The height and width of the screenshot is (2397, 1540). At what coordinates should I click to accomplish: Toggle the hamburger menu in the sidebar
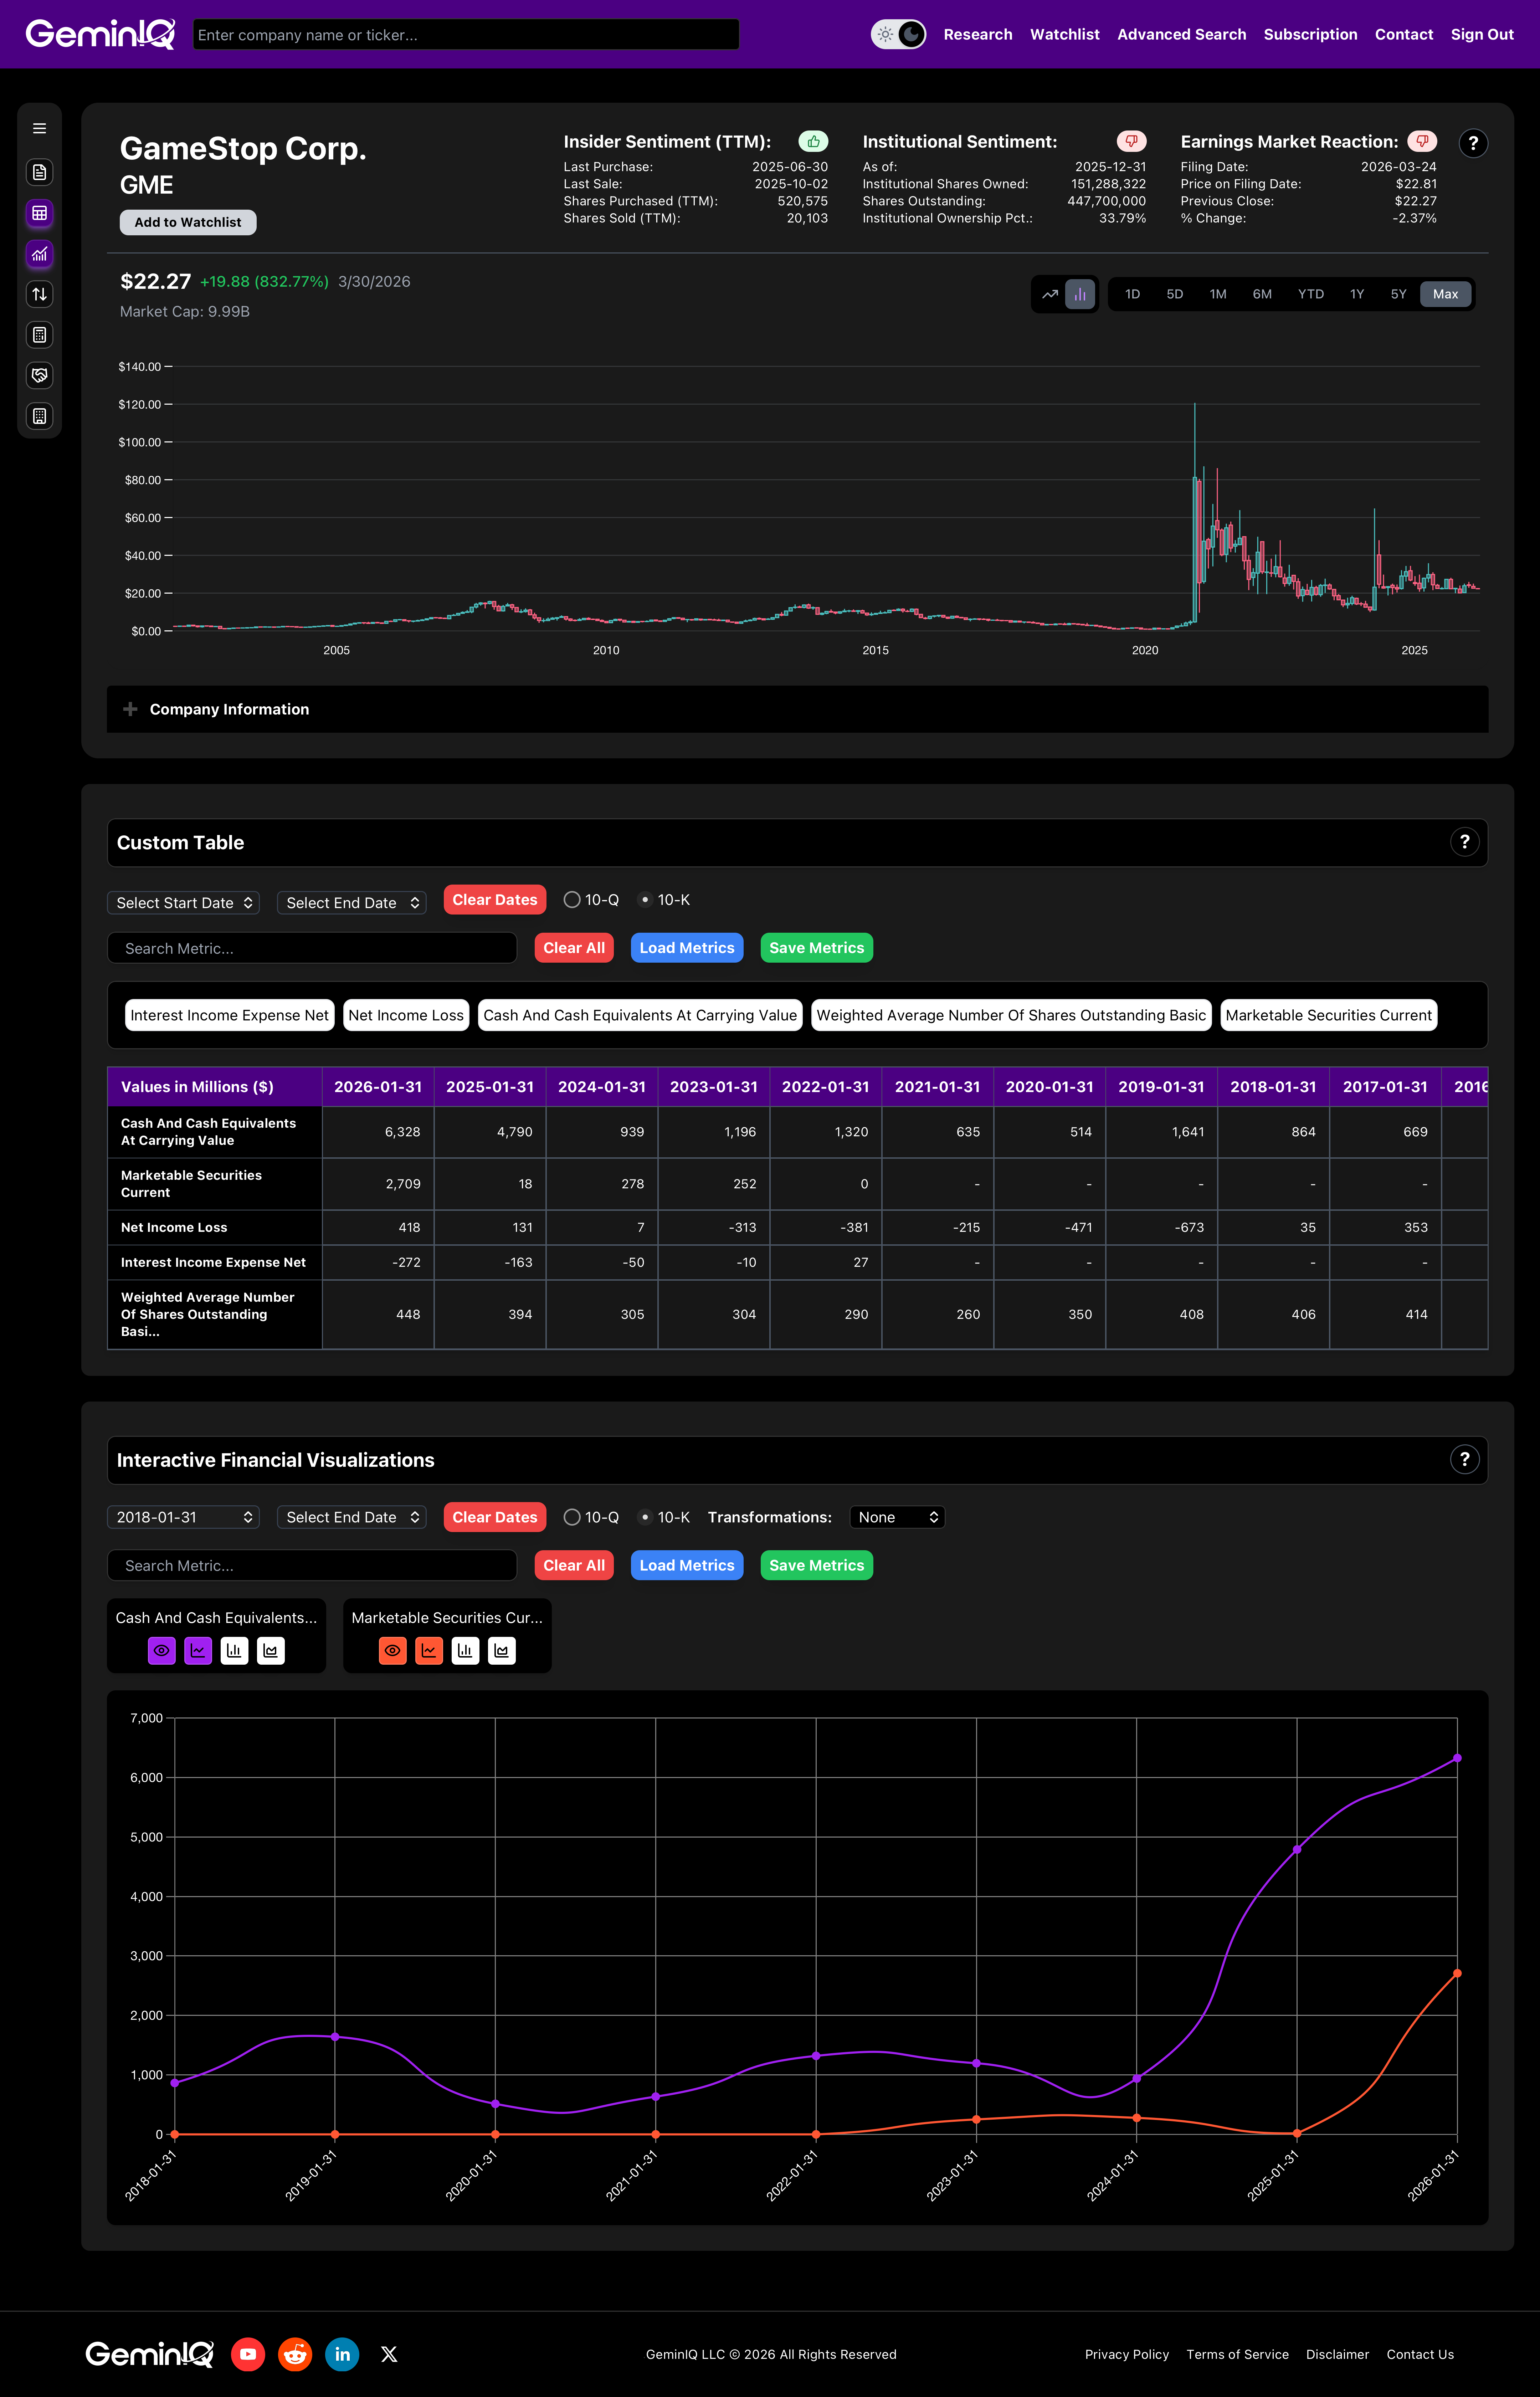39,128
